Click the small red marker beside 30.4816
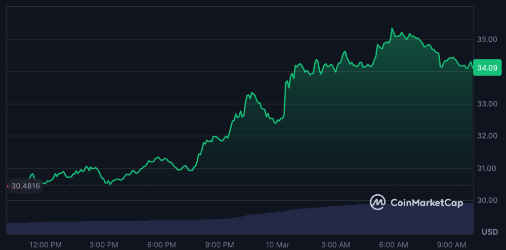This screenshot has height=250, width=506. pyautogui.click(x=7, y=186)
